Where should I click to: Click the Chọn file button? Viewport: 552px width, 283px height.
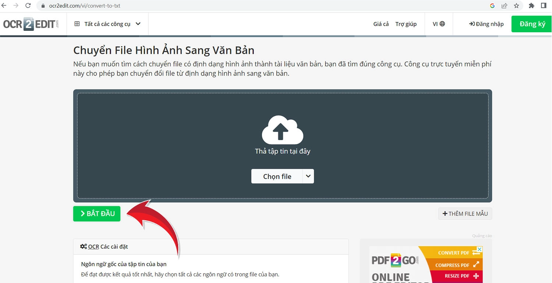coord(277,176)
